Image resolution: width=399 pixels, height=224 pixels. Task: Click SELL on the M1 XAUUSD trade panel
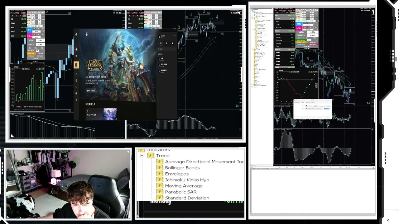coord(299,29)
